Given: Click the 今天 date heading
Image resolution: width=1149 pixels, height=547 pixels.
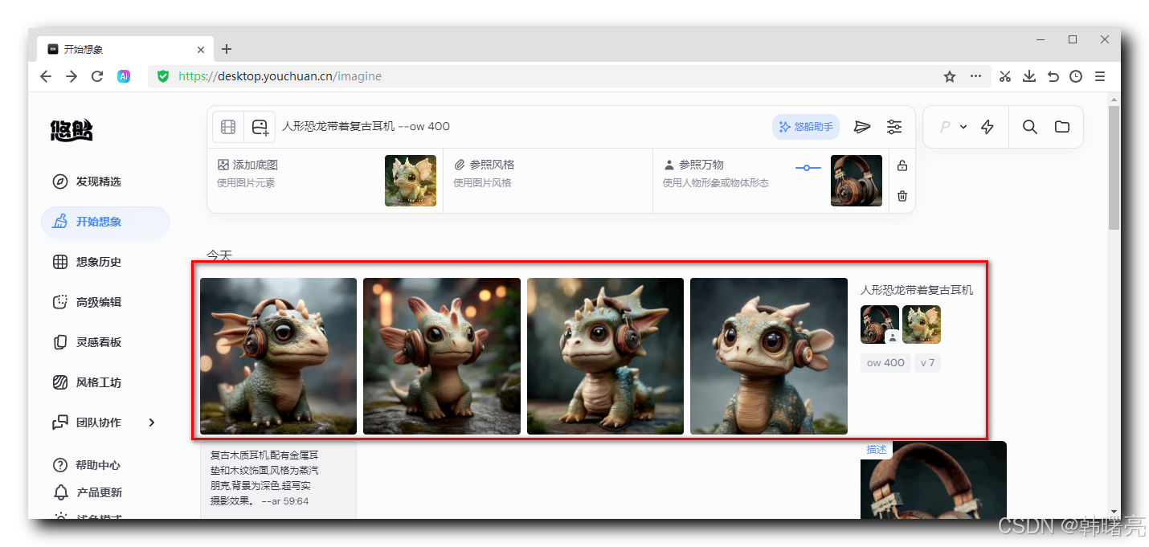Looking at the screenshot, I should [x=219, y=255].
